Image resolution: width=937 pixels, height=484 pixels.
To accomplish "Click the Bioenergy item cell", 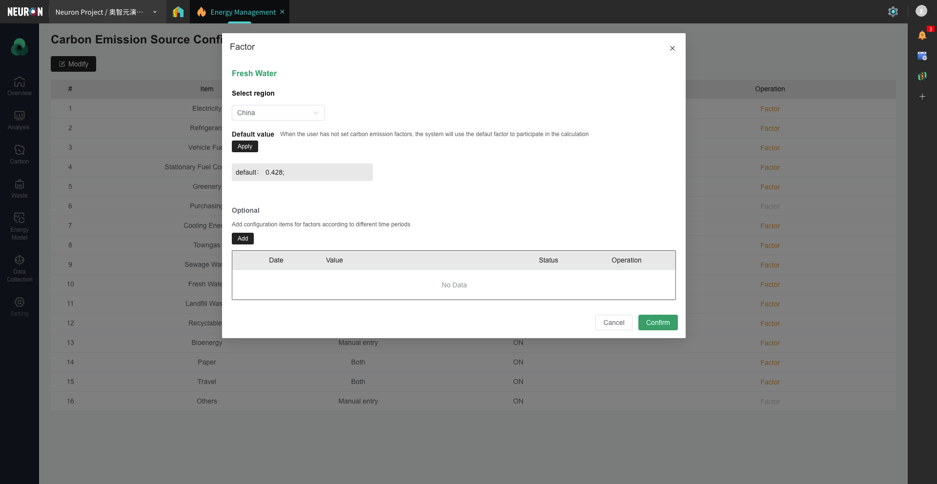I will [x=207, y=343].
